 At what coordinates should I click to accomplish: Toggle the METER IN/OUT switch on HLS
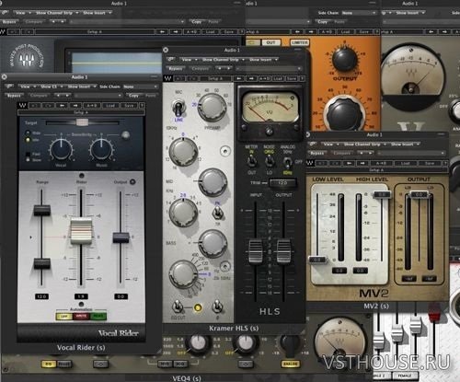(251, 160)
